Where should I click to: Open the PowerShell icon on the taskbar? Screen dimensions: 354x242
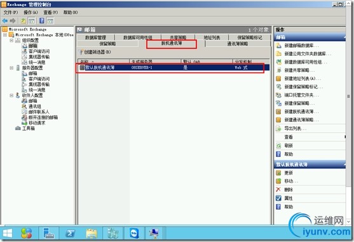[70, 233]
